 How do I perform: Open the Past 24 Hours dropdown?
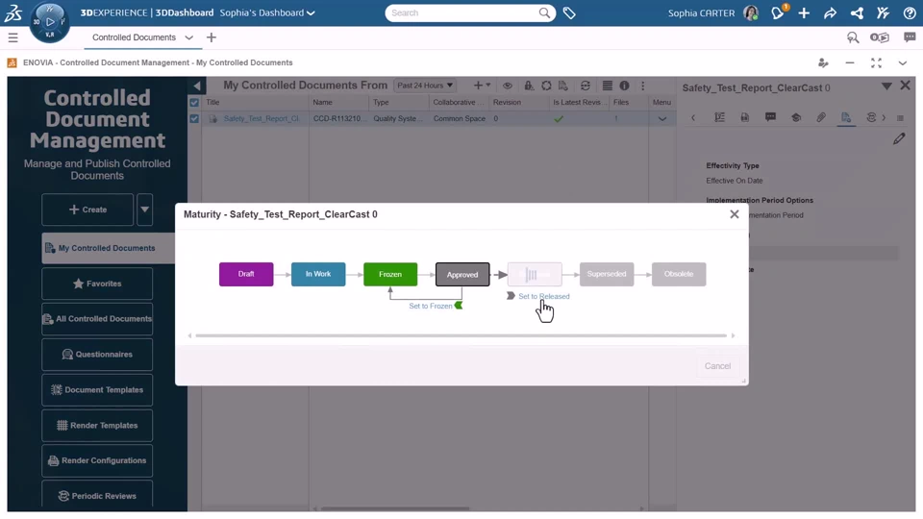425,86
